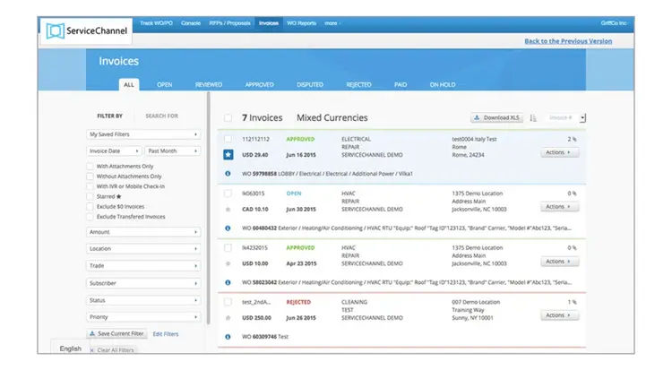Viewport: 672px width, 370px height.
Task: Switch to the REJECTED tab
Action: point(358,84)
